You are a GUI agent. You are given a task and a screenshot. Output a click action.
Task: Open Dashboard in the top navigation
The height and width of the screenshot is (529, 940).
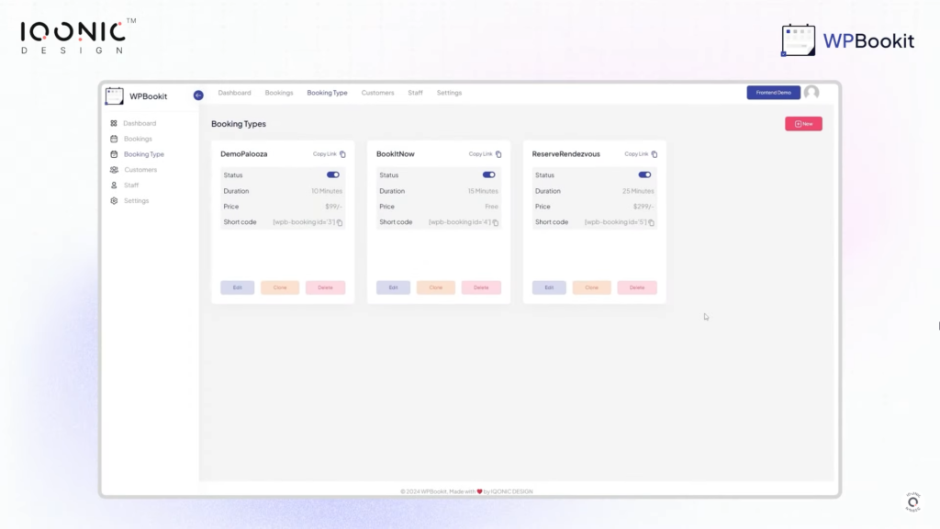pos(234,93)
